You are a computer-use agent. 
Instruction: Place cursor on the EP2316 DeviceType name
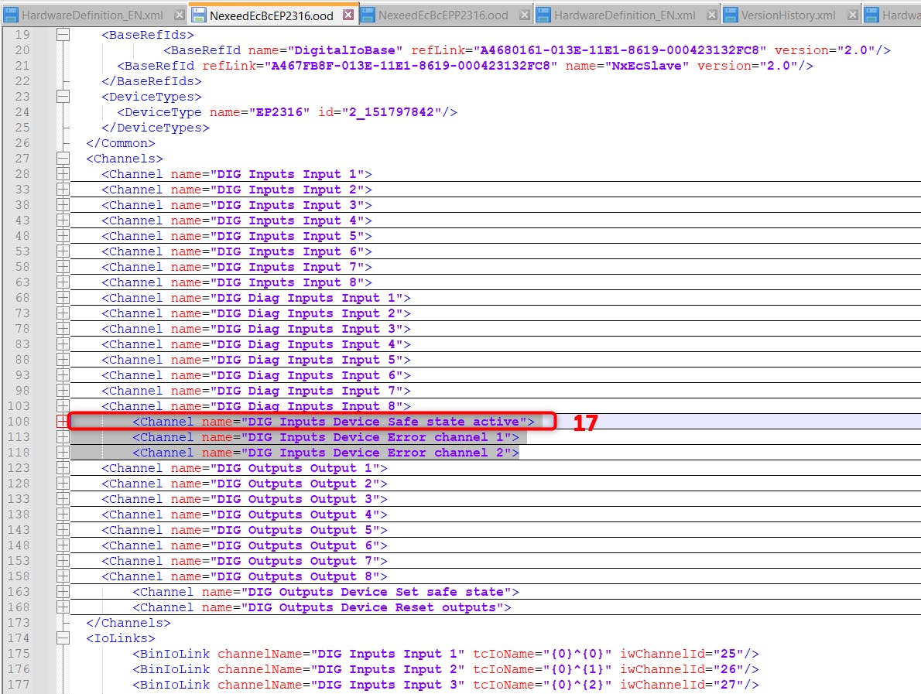282,112
